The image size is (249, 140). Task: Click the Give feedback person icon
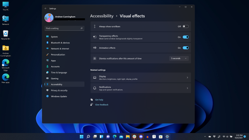click(x=92, y=105)
